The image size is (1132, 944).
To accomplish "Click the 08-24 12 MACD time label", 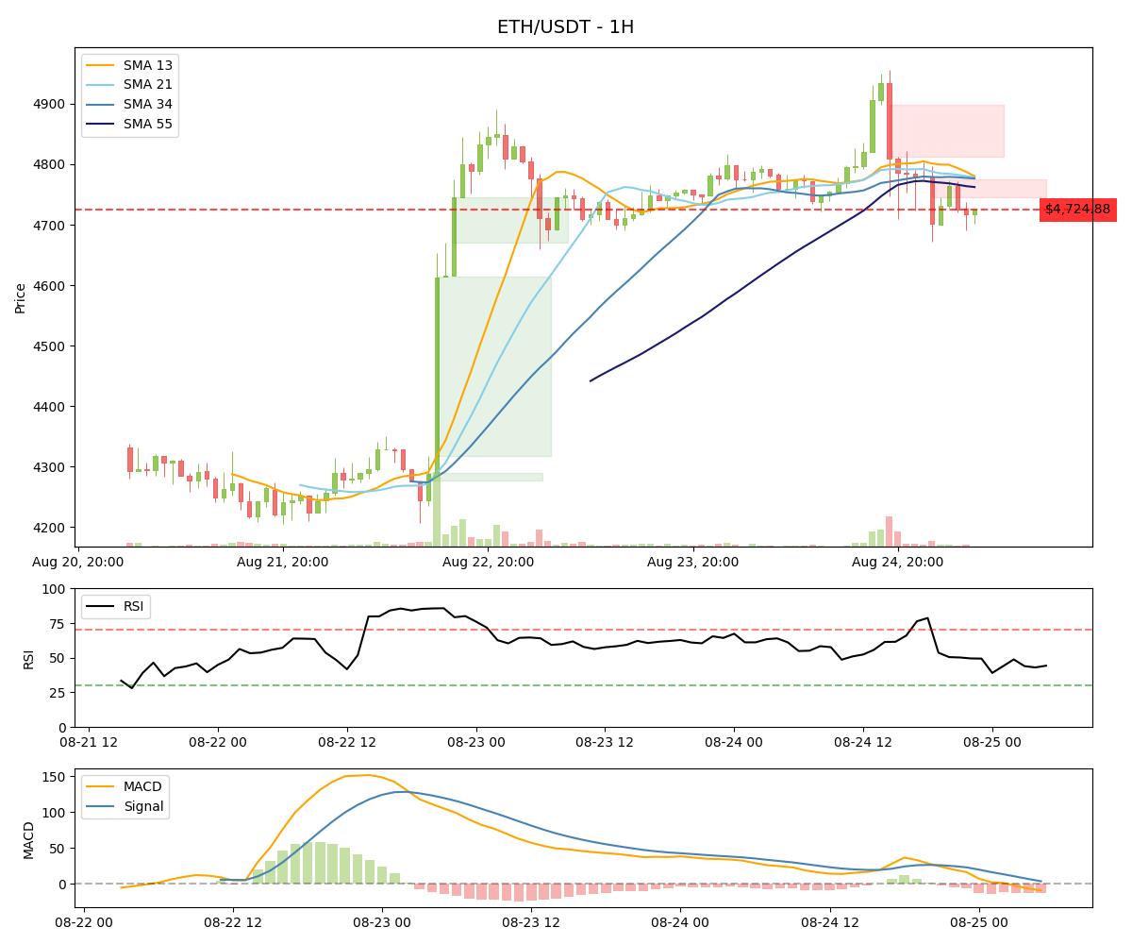I will [x=831, y=922].
